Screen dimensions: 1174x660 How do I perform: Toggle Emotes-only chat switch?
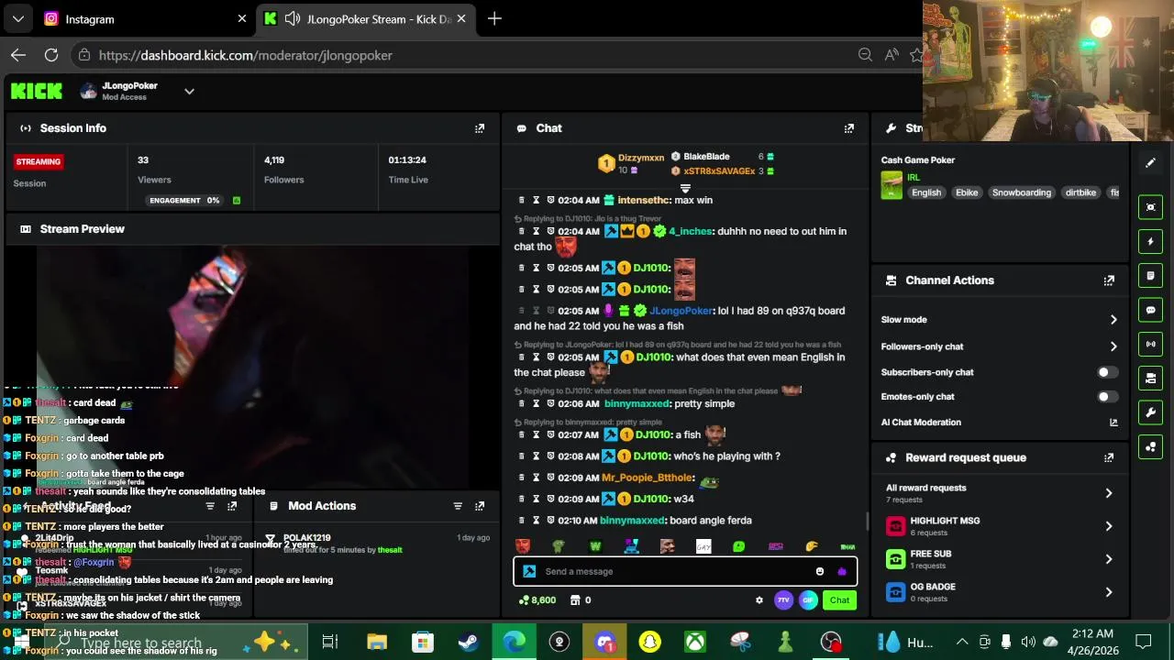click(x=1108, y=397)
